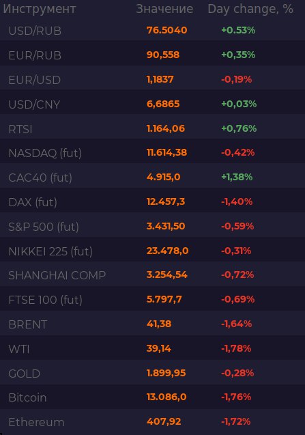The height and width of the screenshot is (435, 305).
Task: Select NIKKEI 225 (fut) instrument
Action: pyautogui.click(x=50, y=251)
